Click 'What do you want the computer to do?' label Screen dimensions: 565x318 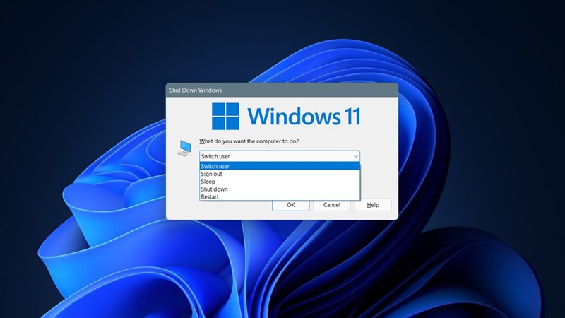click(x=249, y=141)
